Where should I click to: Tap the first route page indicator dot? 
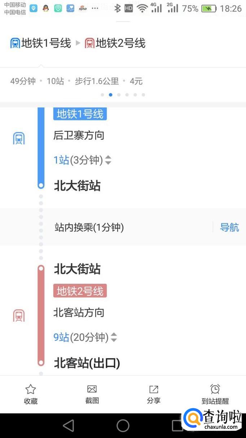pyautogui.click(x=102, y=95)
